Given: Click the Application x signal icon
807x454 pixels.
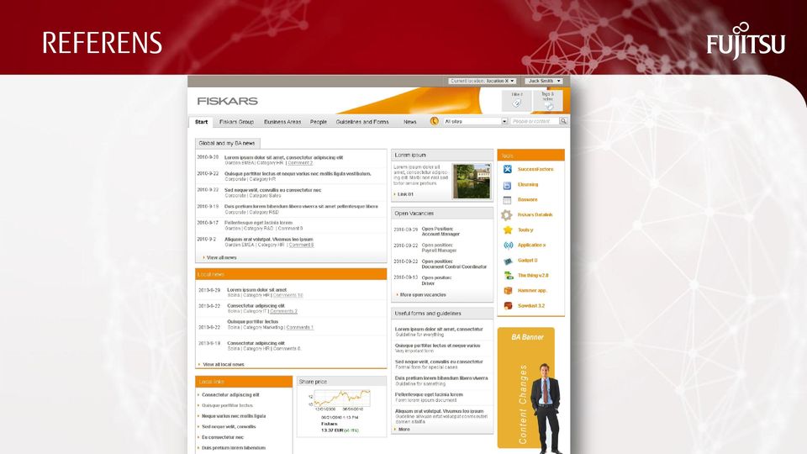Looking at the screenshot, I should 508,245.
